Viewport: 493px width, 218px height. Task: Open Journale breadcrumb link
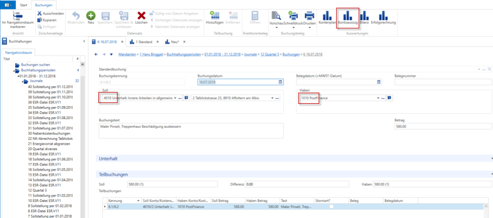click(250, 55)
